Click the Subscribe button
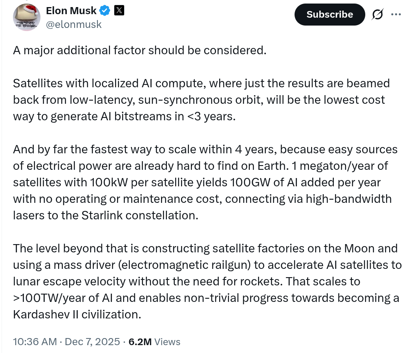The width and height of the screenshot is (412, 353). (330, 15)
